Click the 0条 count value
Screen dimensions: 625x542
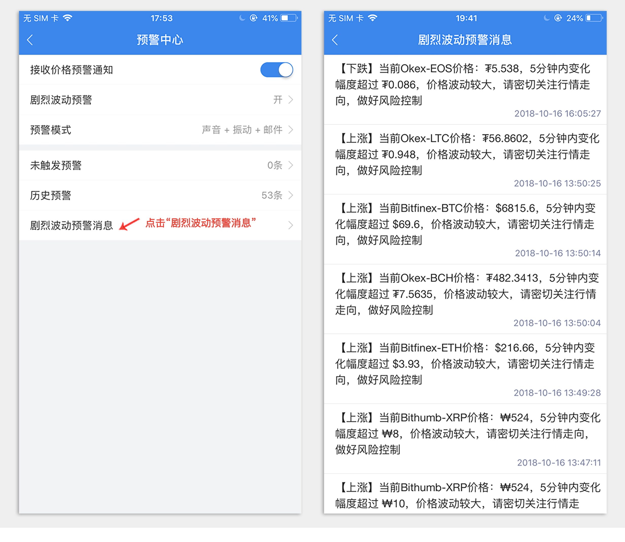pyautogui.click(x=275, y=165)
